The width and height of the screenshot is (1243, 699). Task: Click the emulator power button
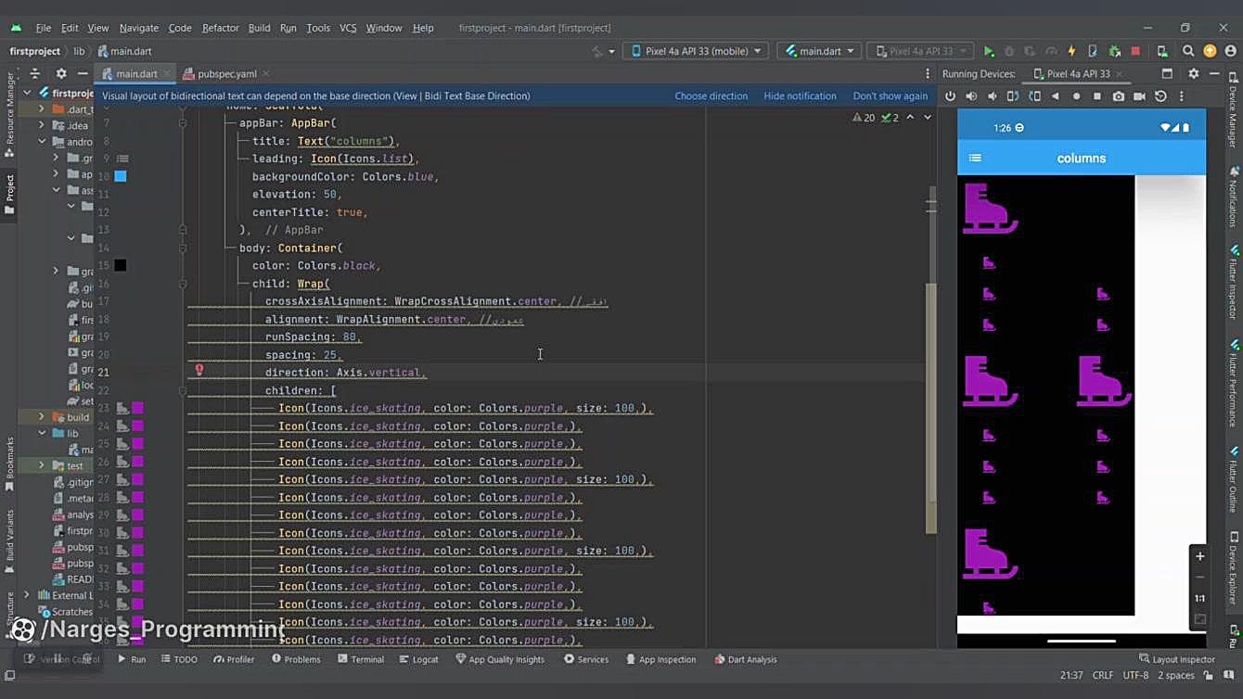[950, 95]
